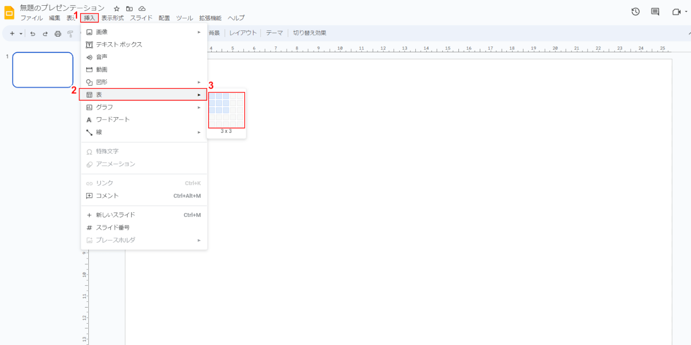This screenshot has height=345, width=691.
Task: Open the ヘルプ menu
Action: coord(236,18)
